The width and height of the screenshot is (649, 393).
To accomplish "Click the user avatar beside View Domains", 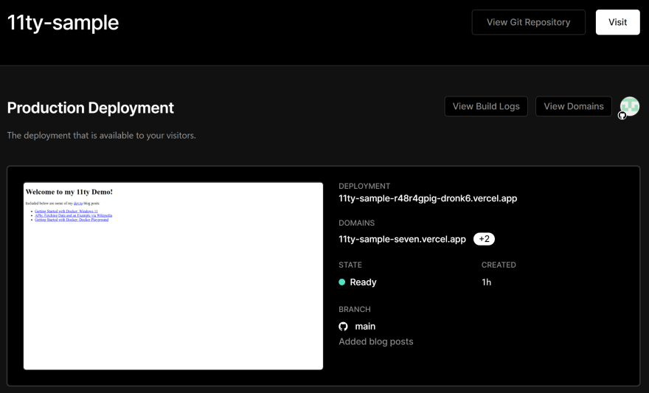I will [x=630, y=106].
